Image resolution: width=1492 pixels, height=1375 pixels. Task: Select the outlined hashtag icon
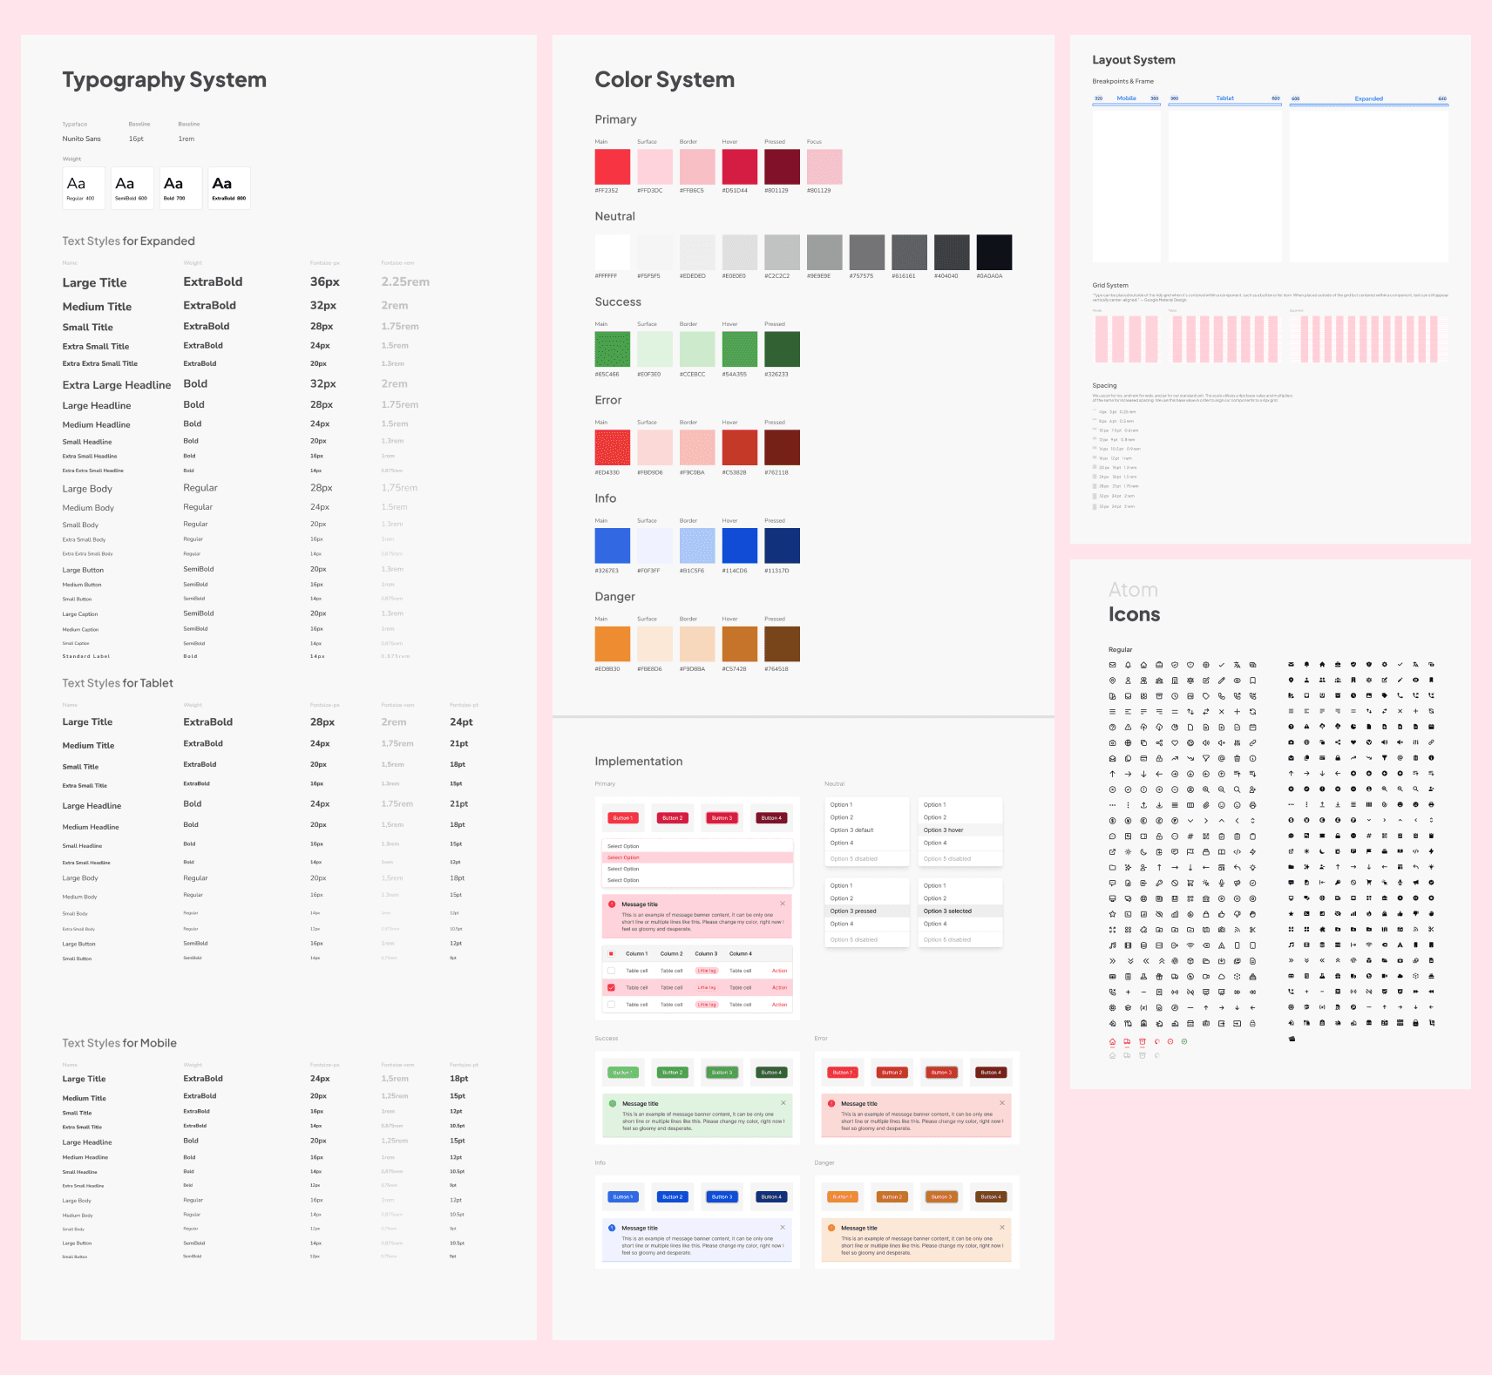point(1190,837)
